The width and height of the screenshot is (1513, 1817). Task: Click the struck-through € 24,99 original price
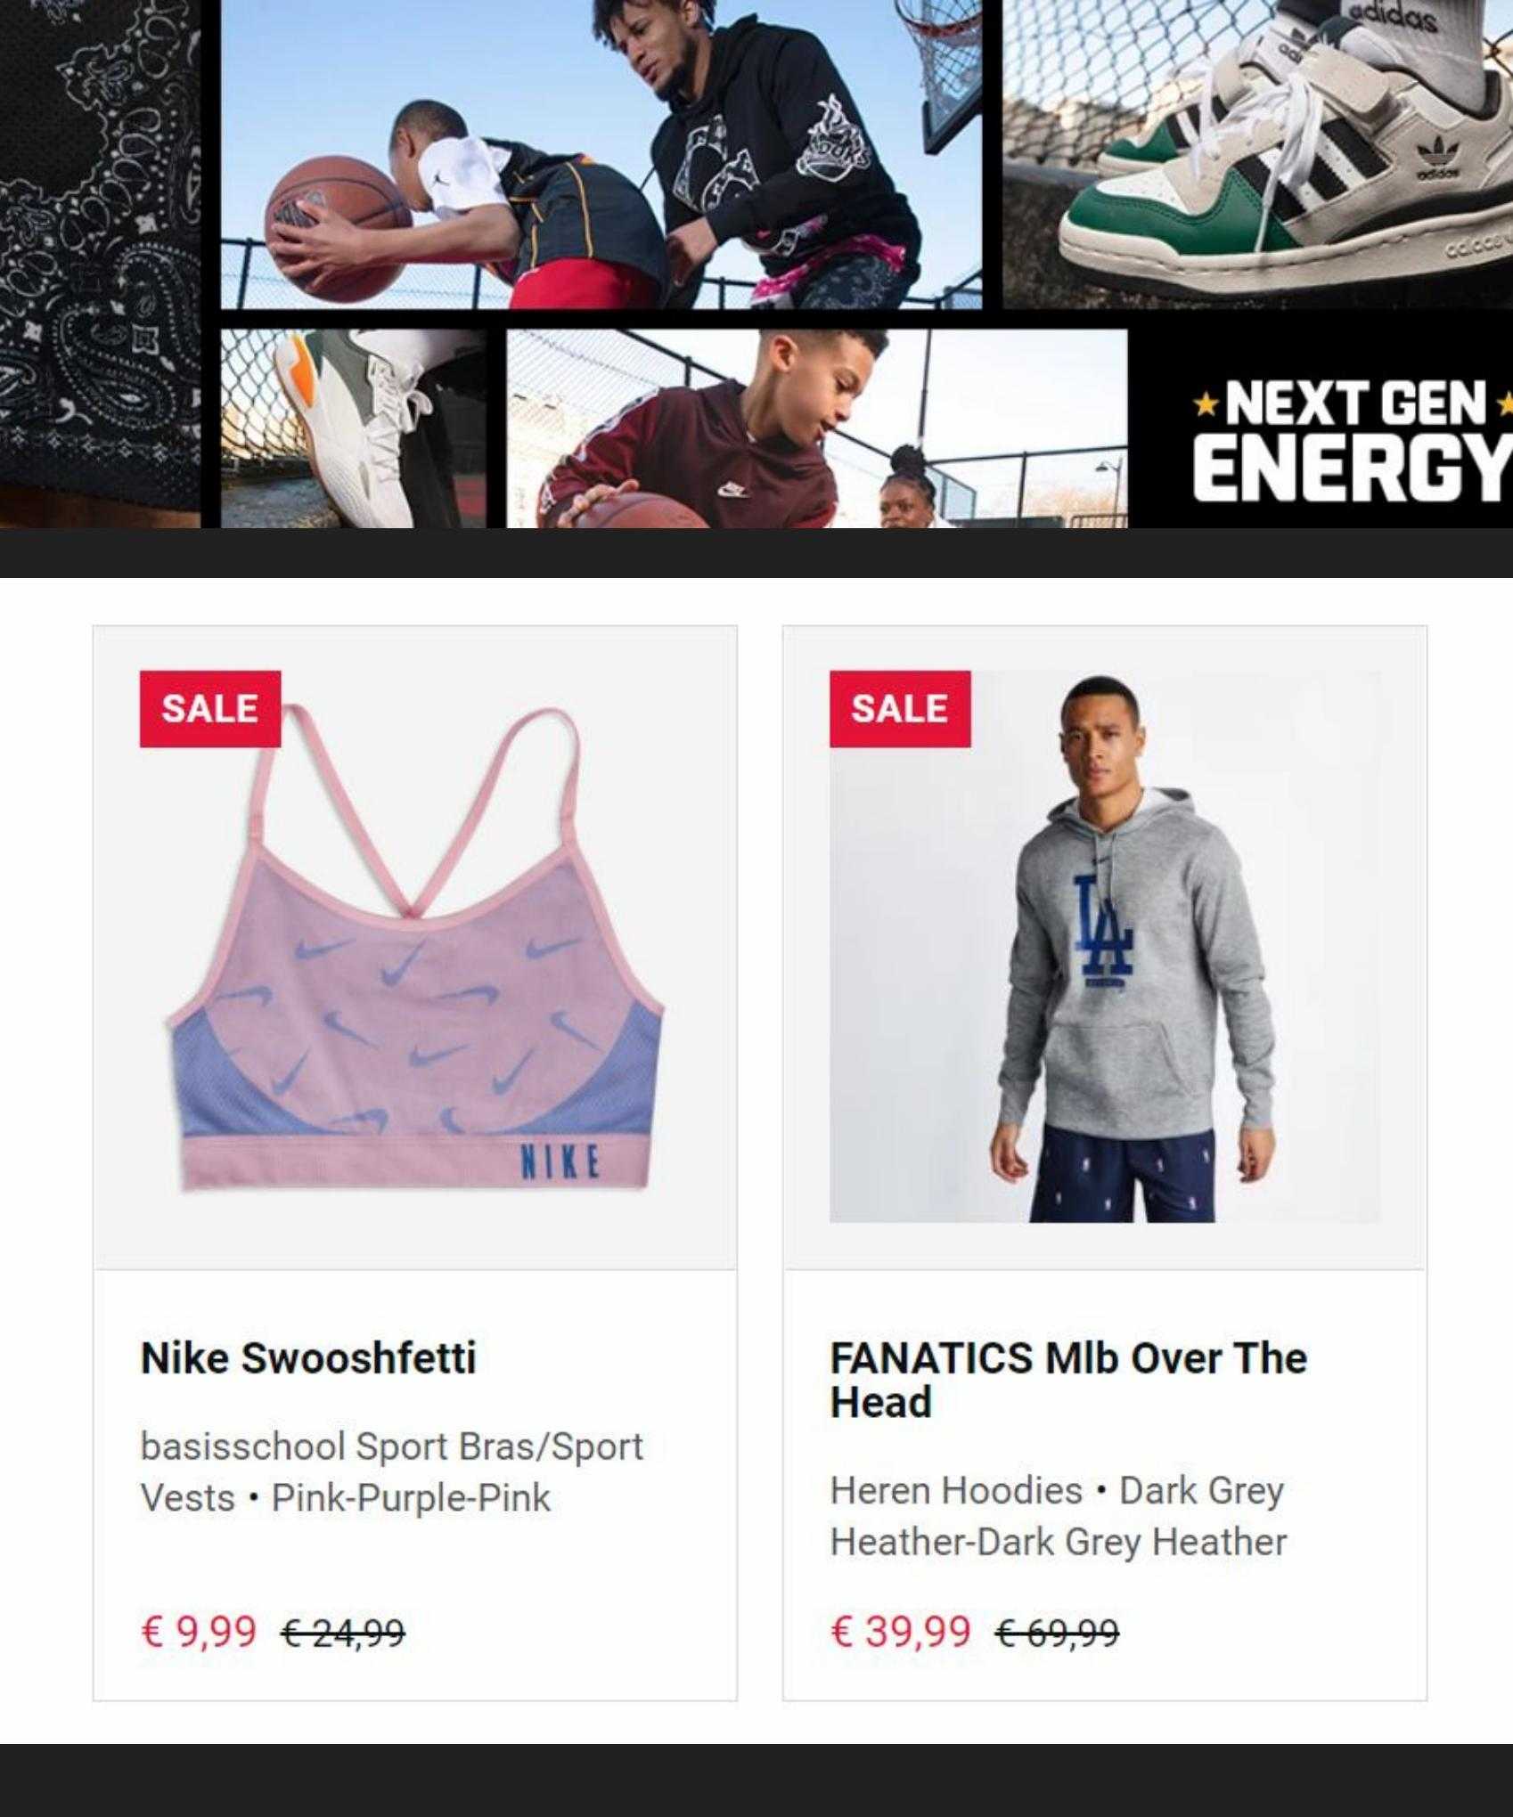(343, 1633)
